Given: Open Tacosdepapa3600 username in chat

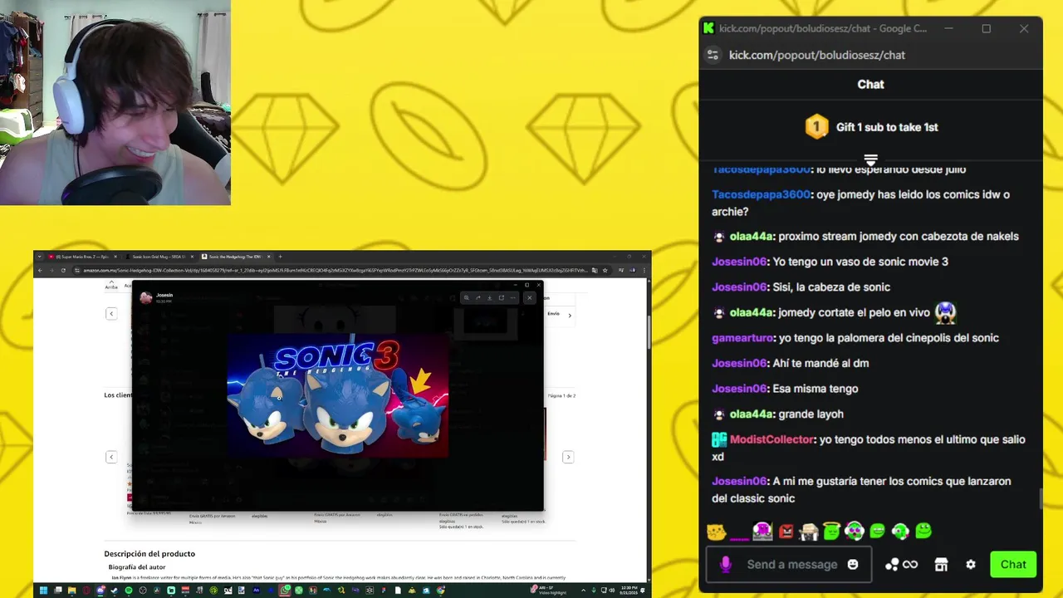Looking at the screenshot, I should (761, 194).
